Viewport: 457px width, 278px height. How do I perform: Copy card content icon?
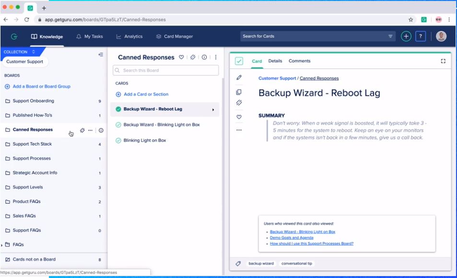coord(239,92)
